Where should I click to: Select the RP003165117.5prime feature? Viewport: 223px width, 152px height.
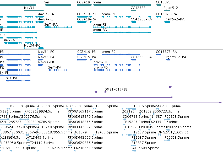[x=70, y=114]
